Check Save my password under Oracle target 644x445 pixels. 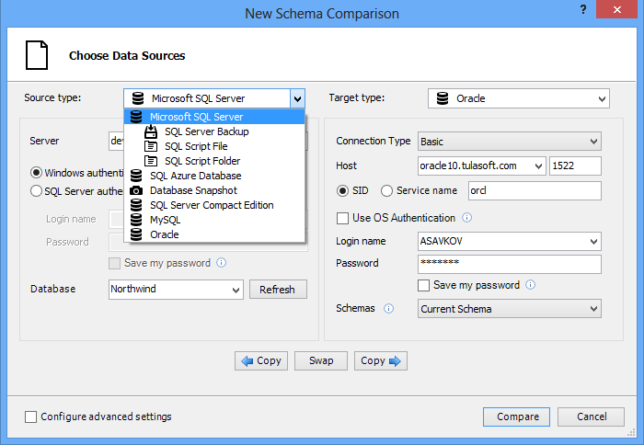pyautogui.click(x=423, y=285)
